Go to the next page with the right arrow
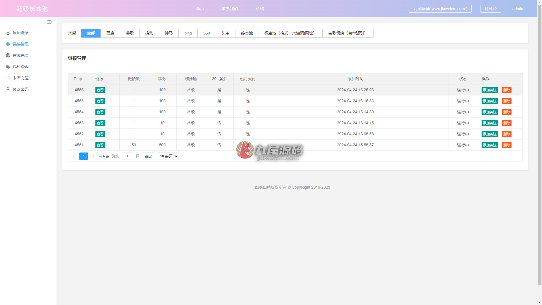The image size is (542, 305). point(93,156)
